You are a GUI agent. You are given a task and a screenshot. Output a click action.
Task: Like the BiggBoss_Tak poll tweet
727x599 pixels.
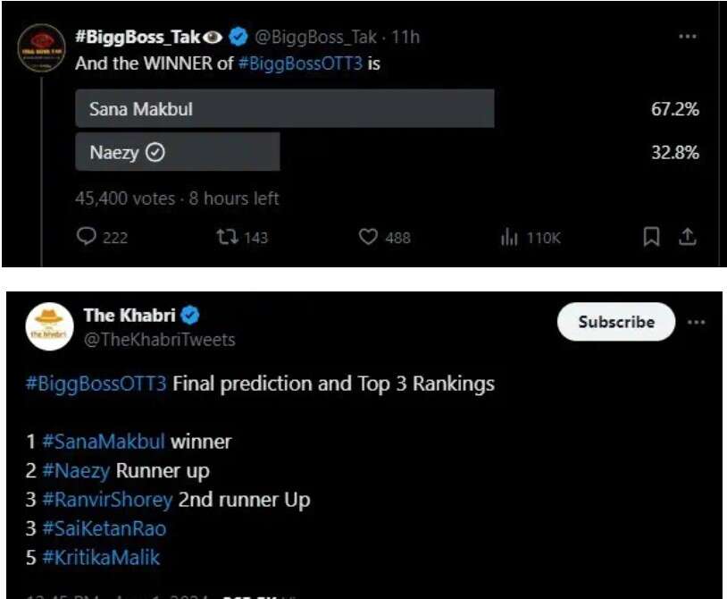[x=369, y=237]
